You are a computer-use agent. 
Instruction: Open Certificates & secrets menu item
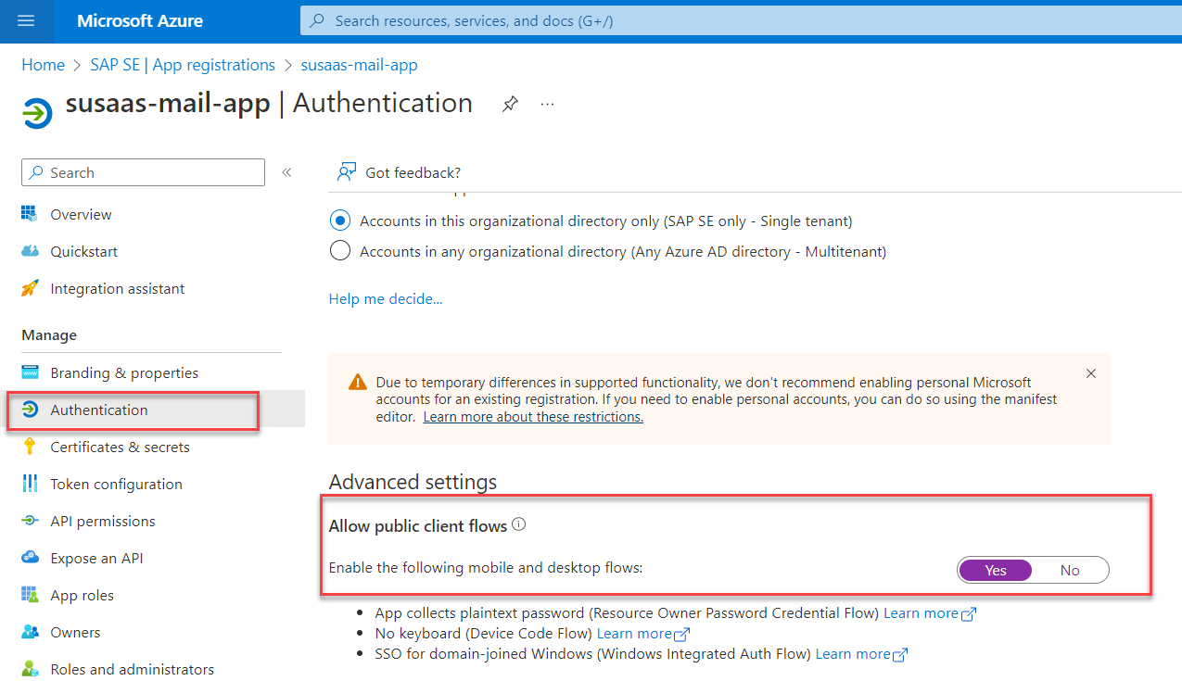coord(120,447)
